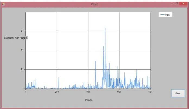
Task: Click the x-axis label 601
Action: point(119,92)
